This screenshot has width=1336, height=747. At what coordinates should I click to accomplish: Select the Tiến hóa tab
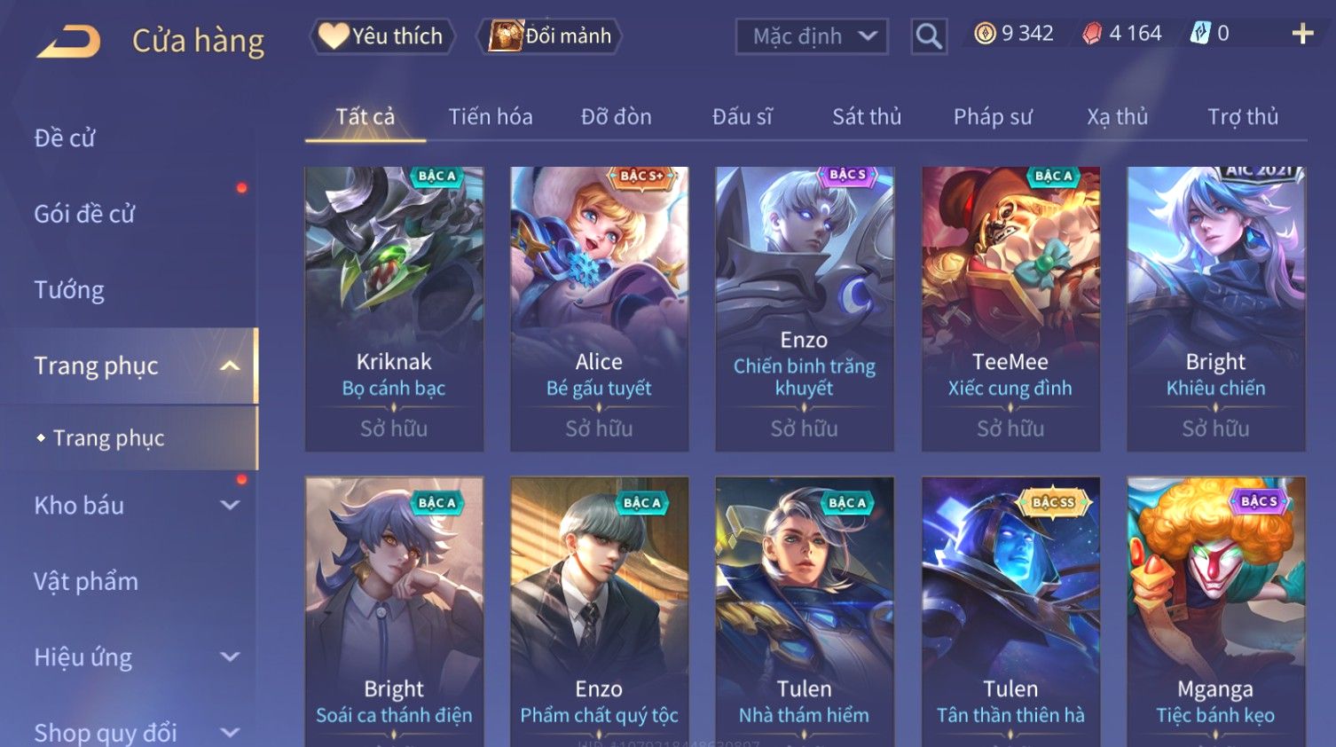click(x=491, y=116)
